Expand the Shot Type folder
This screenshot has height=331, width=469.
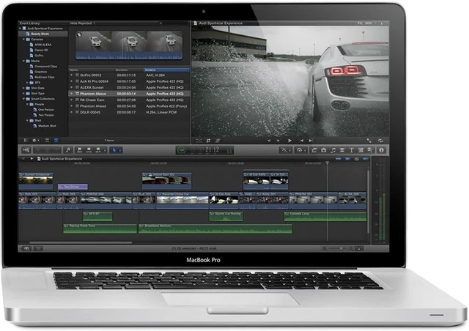(23, 93)
